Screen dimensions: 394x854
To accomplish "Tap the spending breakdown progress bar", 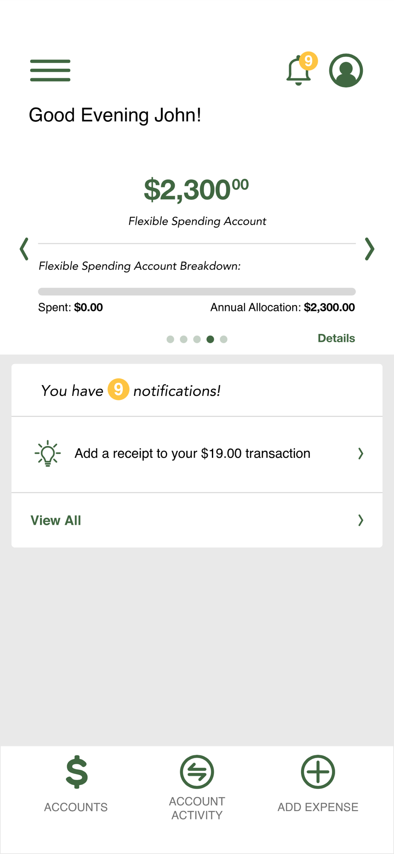I will (197, 292).
